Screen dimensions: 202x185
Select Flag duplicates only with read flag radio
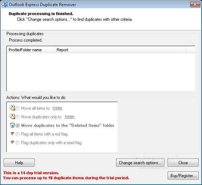tap(18, 143)
